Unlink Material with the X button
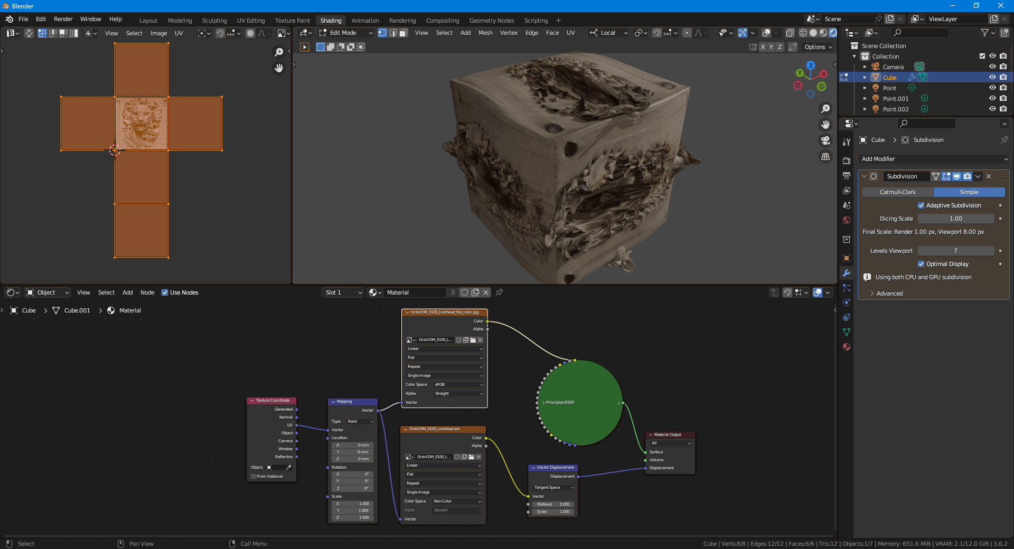Screen dimensions: 1014x549 pos(486,292)
